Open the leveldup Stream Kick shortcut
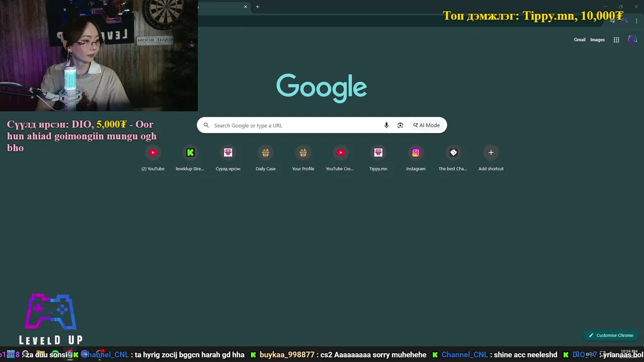Viewport: 644px width, 362px height. pyautogui.click(x=190, y=158)
